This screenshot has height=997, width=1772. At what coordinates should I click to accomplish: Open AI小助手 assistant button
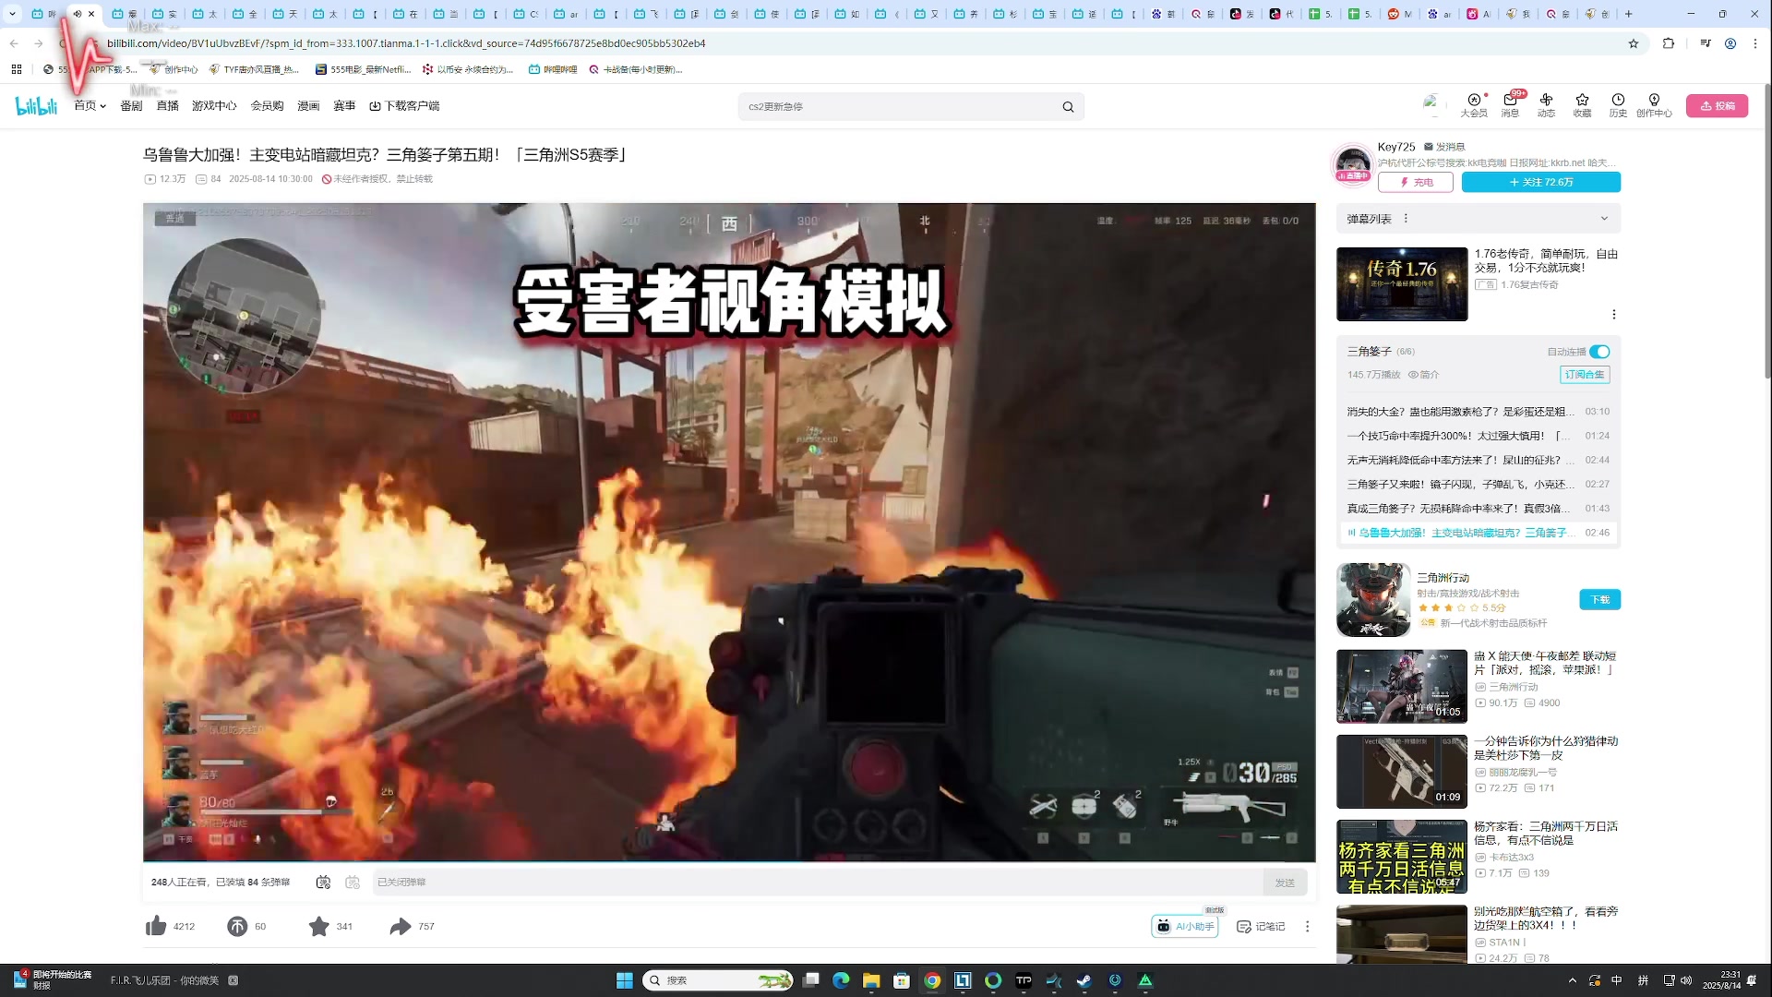click(x=1185, y=926)
